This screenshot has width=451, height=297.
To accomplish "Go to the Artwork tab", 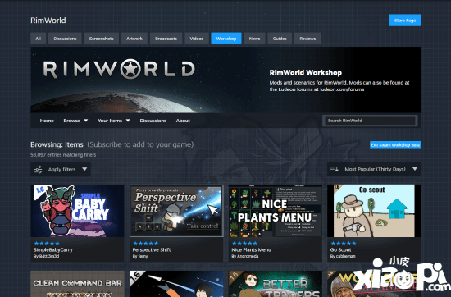I will (134, 39).
